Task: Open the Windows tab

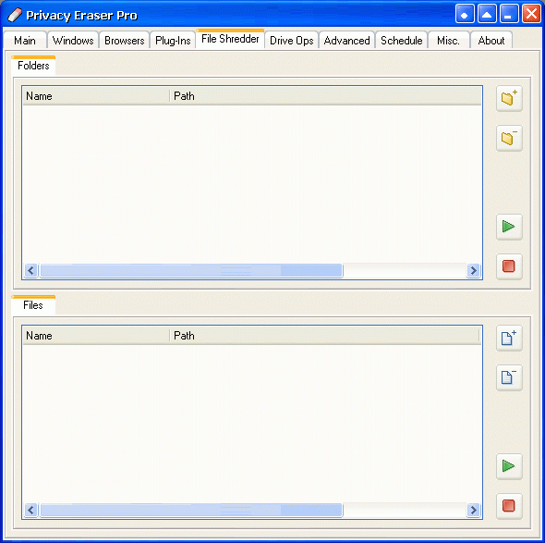Action: pyautogui.click(x=73, y=41)
